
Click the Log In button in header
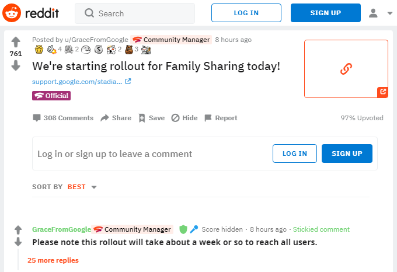[x=246, y=13]
